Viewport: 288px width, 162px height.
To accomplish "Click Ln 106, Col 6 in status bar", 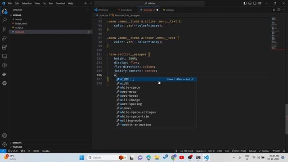I will click(x=187, y=151).
